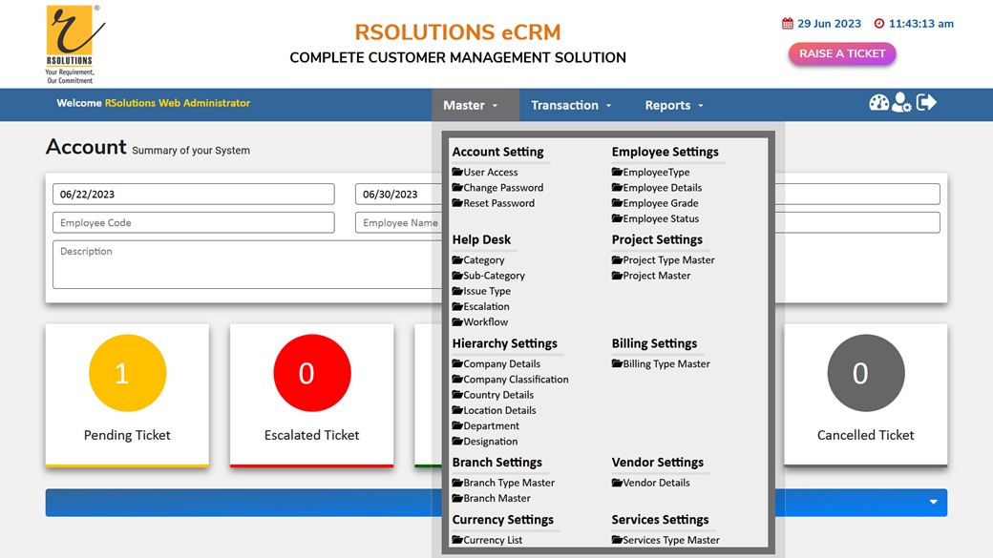Open the dashboard speedometer icon
This screenshot has width=993, height=558.
tap(878, 103)
